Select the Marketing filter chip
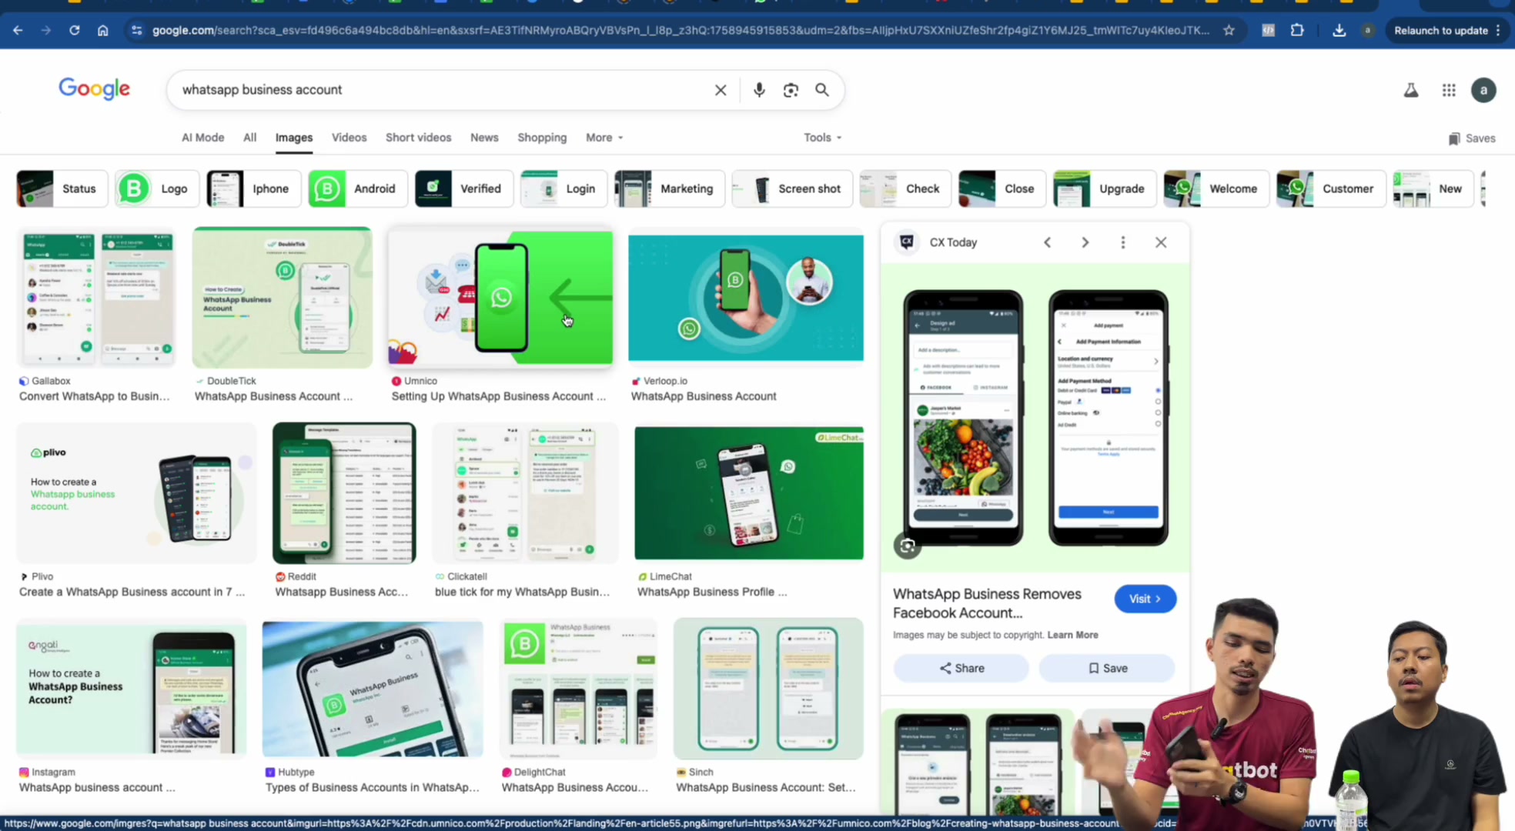The width and height of the screenshot is (1515, 831). point(669,189)
